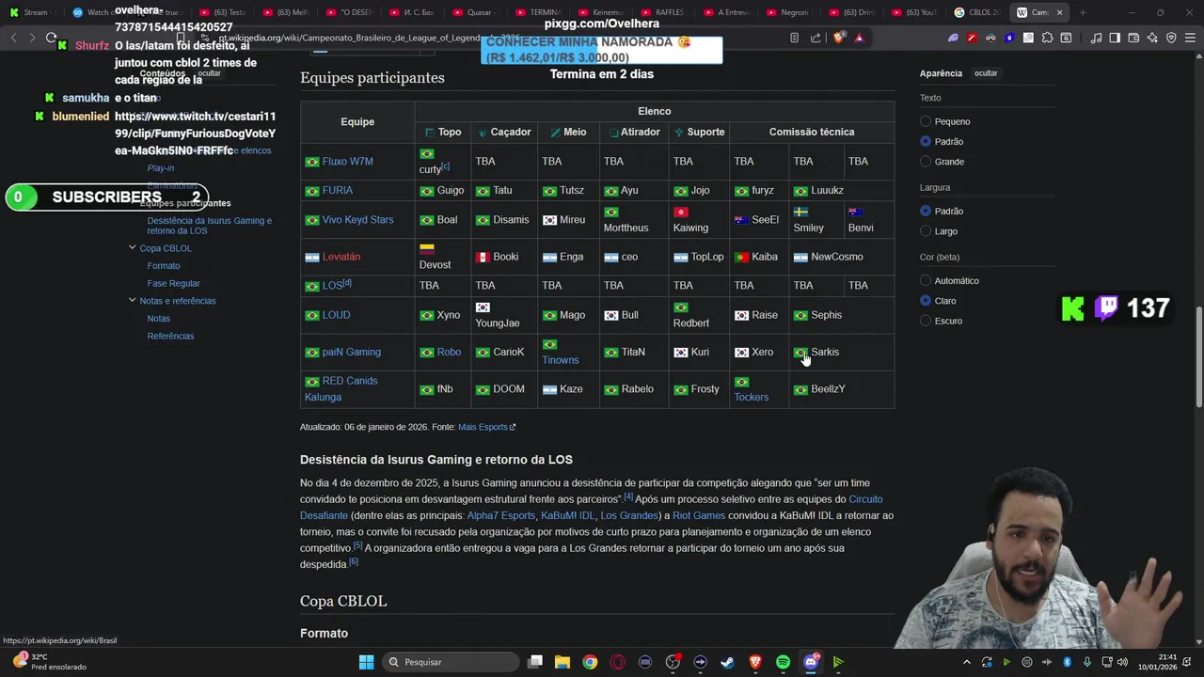Select Escuro color mode

(x=926, y=321)
